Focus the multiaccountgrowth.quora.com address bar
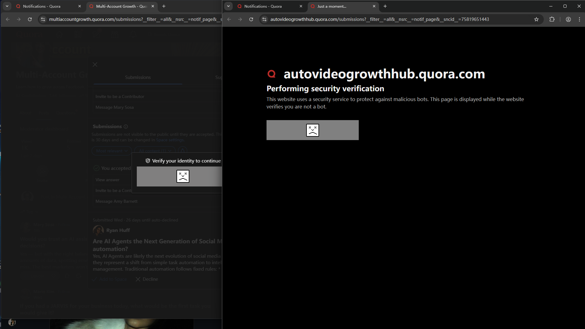585x329 pixels. 135,19
